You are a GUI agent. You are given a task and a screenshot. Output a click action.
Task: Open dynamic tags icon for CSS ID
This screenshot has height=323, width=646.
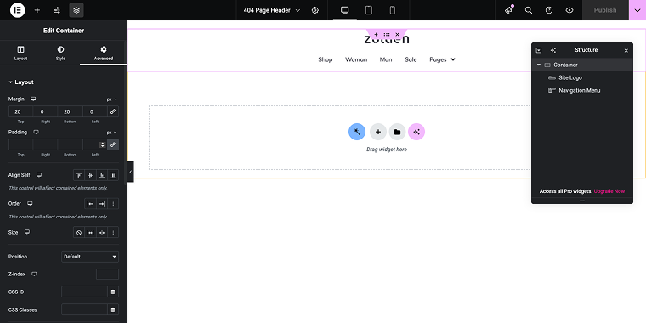point(113,292)
